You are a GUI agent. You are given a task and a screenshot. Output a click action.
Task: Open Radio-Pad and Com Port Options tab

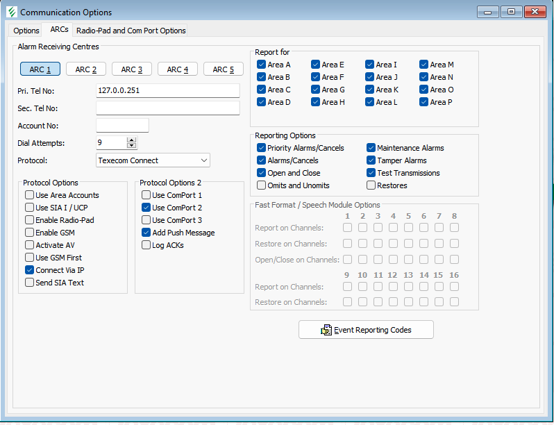coord(131,31)
